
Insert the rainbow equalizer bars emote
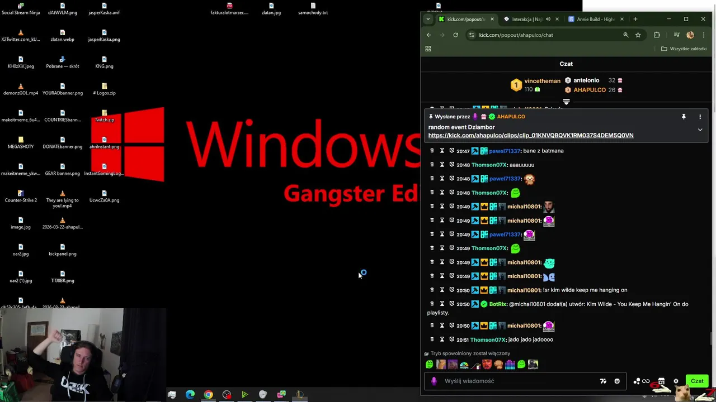click(x=510, y=365)
